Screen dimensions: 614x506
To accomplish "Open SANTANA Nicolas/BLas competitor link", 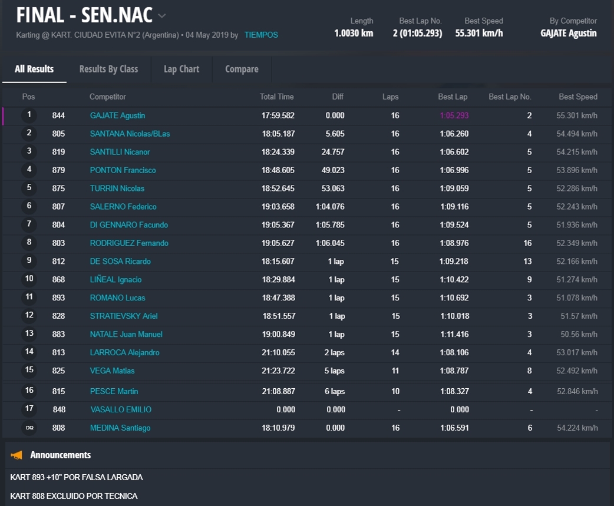I will tap(130, 134).
